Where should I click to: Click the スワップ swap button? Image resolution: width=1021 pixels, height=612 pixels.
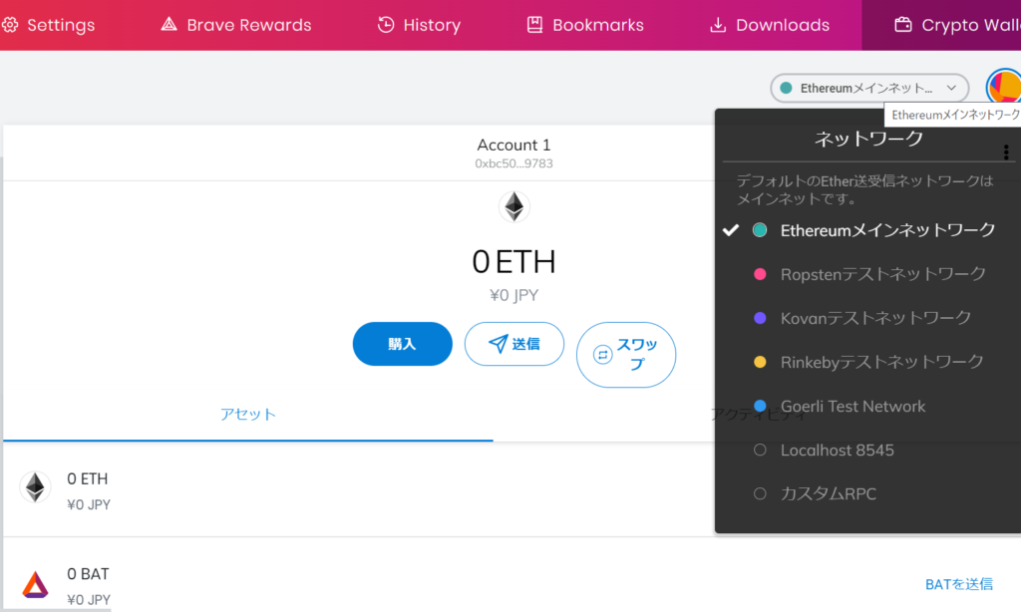point(626,355)
